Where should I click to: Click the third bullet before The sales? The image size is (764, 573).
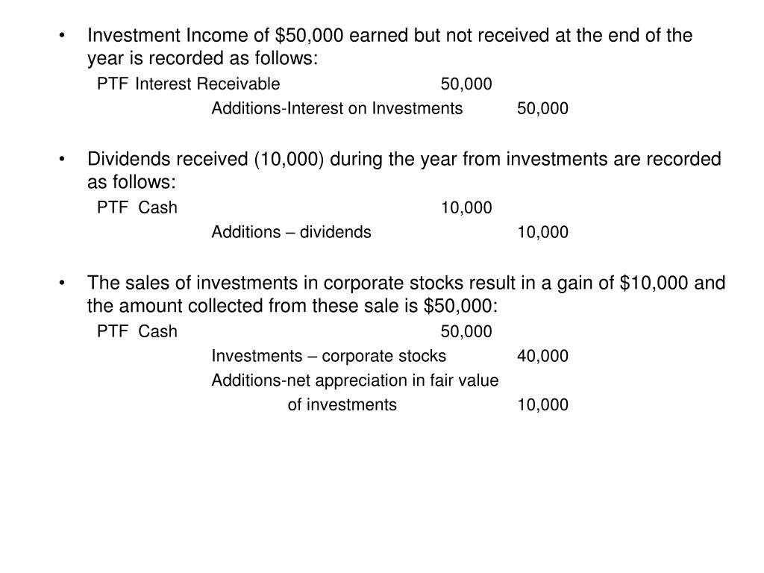click(x=61, y=283)
